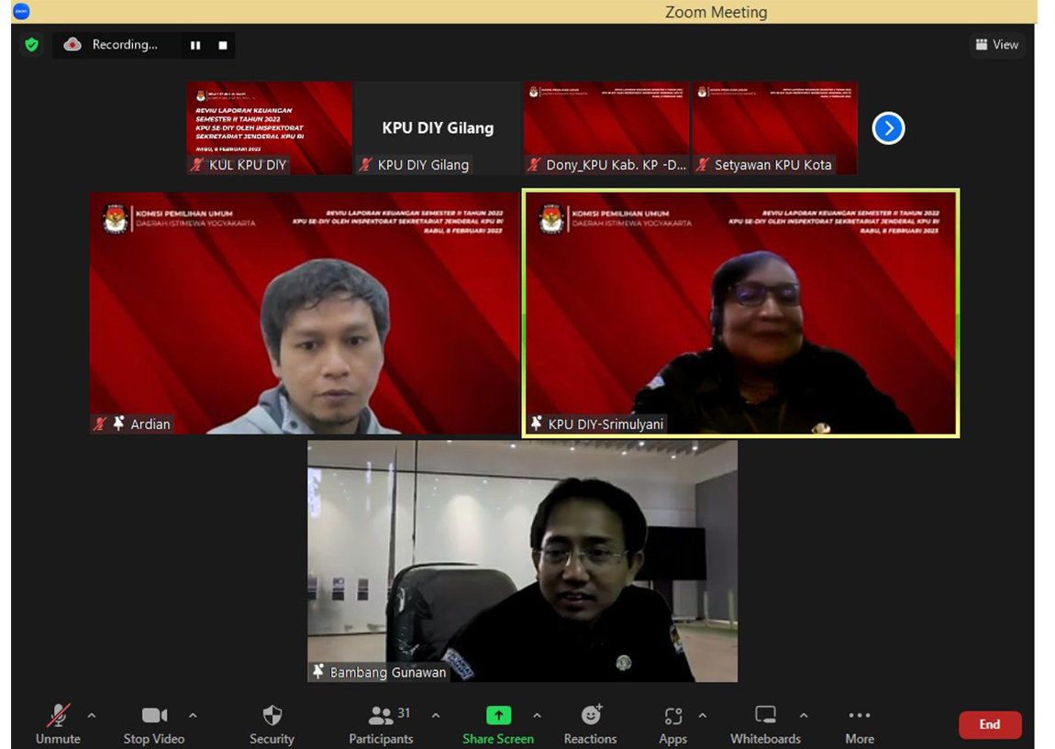Open the Reactions emoji menu

(590, 723)
